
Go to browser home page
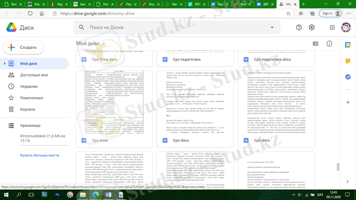click(41, 13)
